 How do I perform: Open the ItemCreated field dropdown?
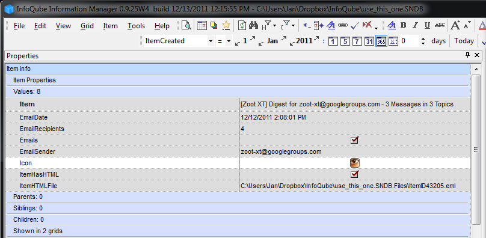pyautogui.click(x=211, y=41)
